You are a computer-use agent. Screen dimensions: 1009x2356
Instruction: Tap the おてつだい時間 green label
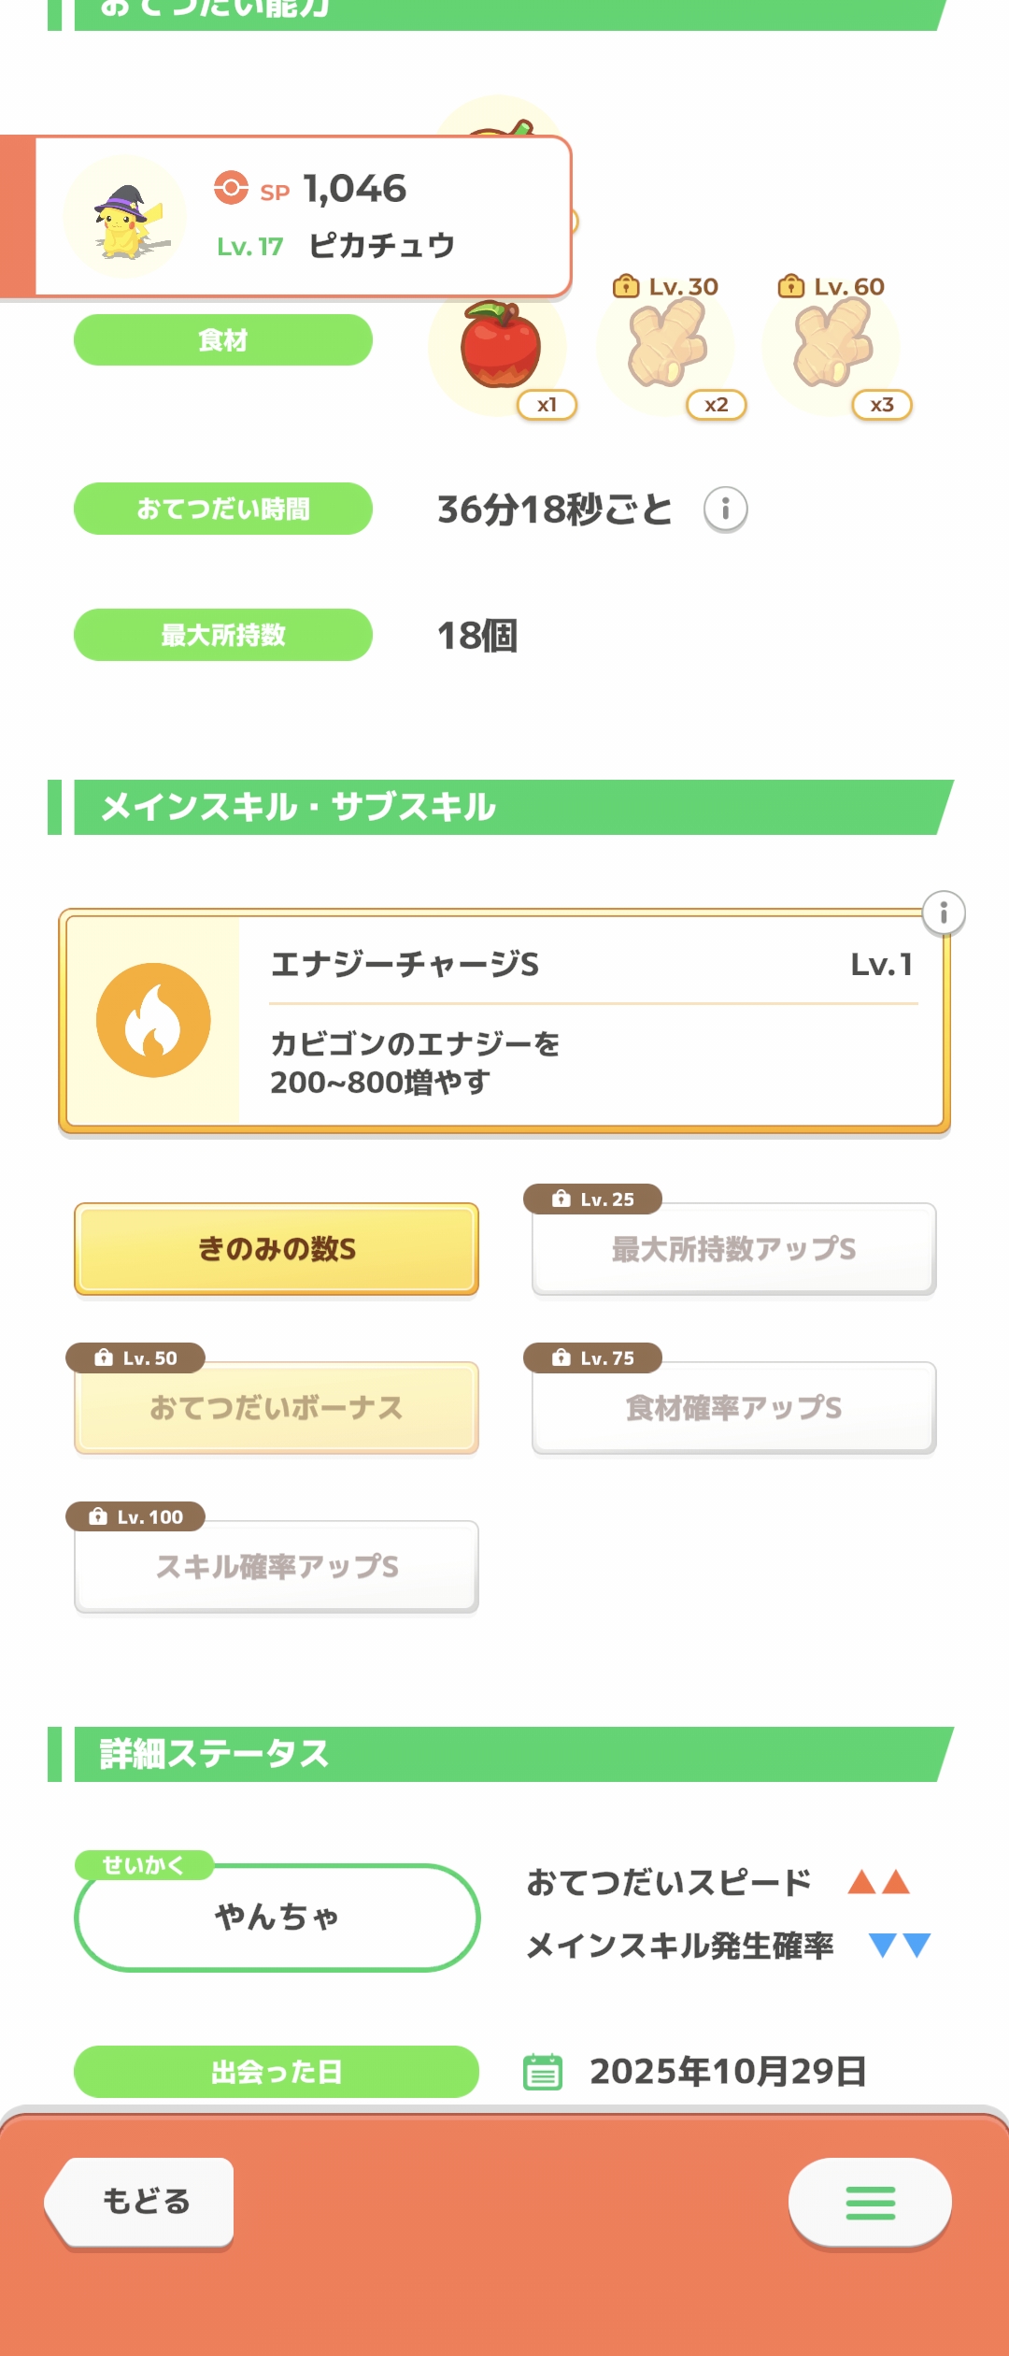[x=223, y=509]
